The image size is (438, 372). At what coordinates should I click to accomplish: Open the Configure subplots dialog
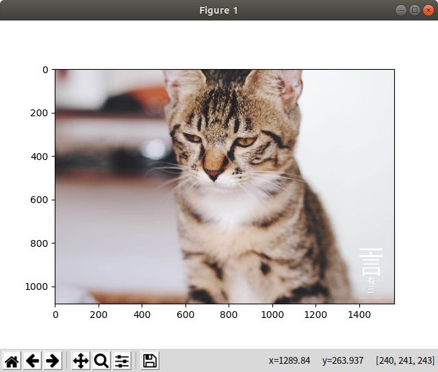click(x=122, y=361)
